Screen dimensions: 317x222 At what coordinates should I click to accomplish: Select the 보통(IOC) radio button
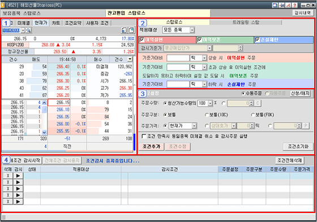(207, 115)
